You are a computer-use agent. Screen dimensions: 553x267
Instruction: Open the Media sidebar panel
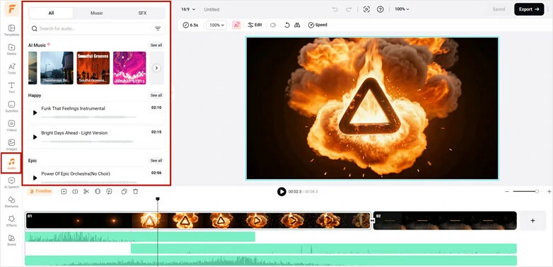pos(11,50)
